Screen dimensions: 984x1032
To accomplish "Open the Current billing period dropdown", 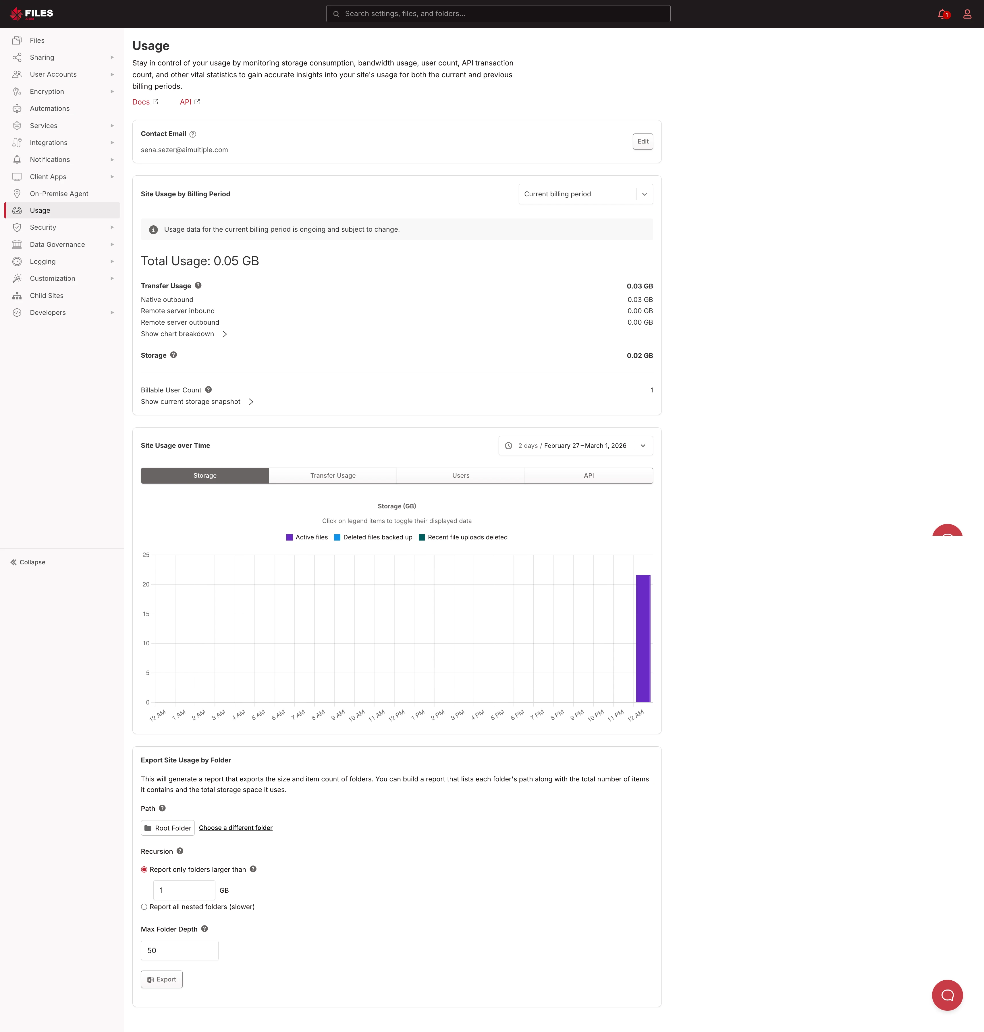I will coord(585,194).
